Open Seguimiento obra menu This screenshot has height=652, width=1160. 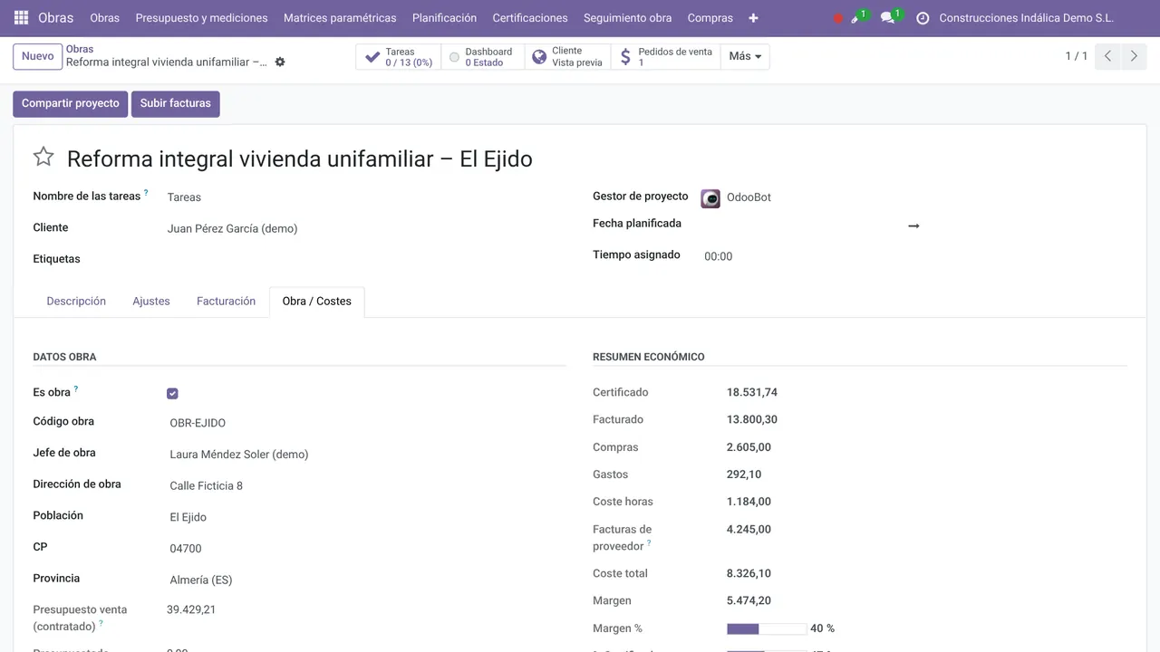[x=628, y=18]
